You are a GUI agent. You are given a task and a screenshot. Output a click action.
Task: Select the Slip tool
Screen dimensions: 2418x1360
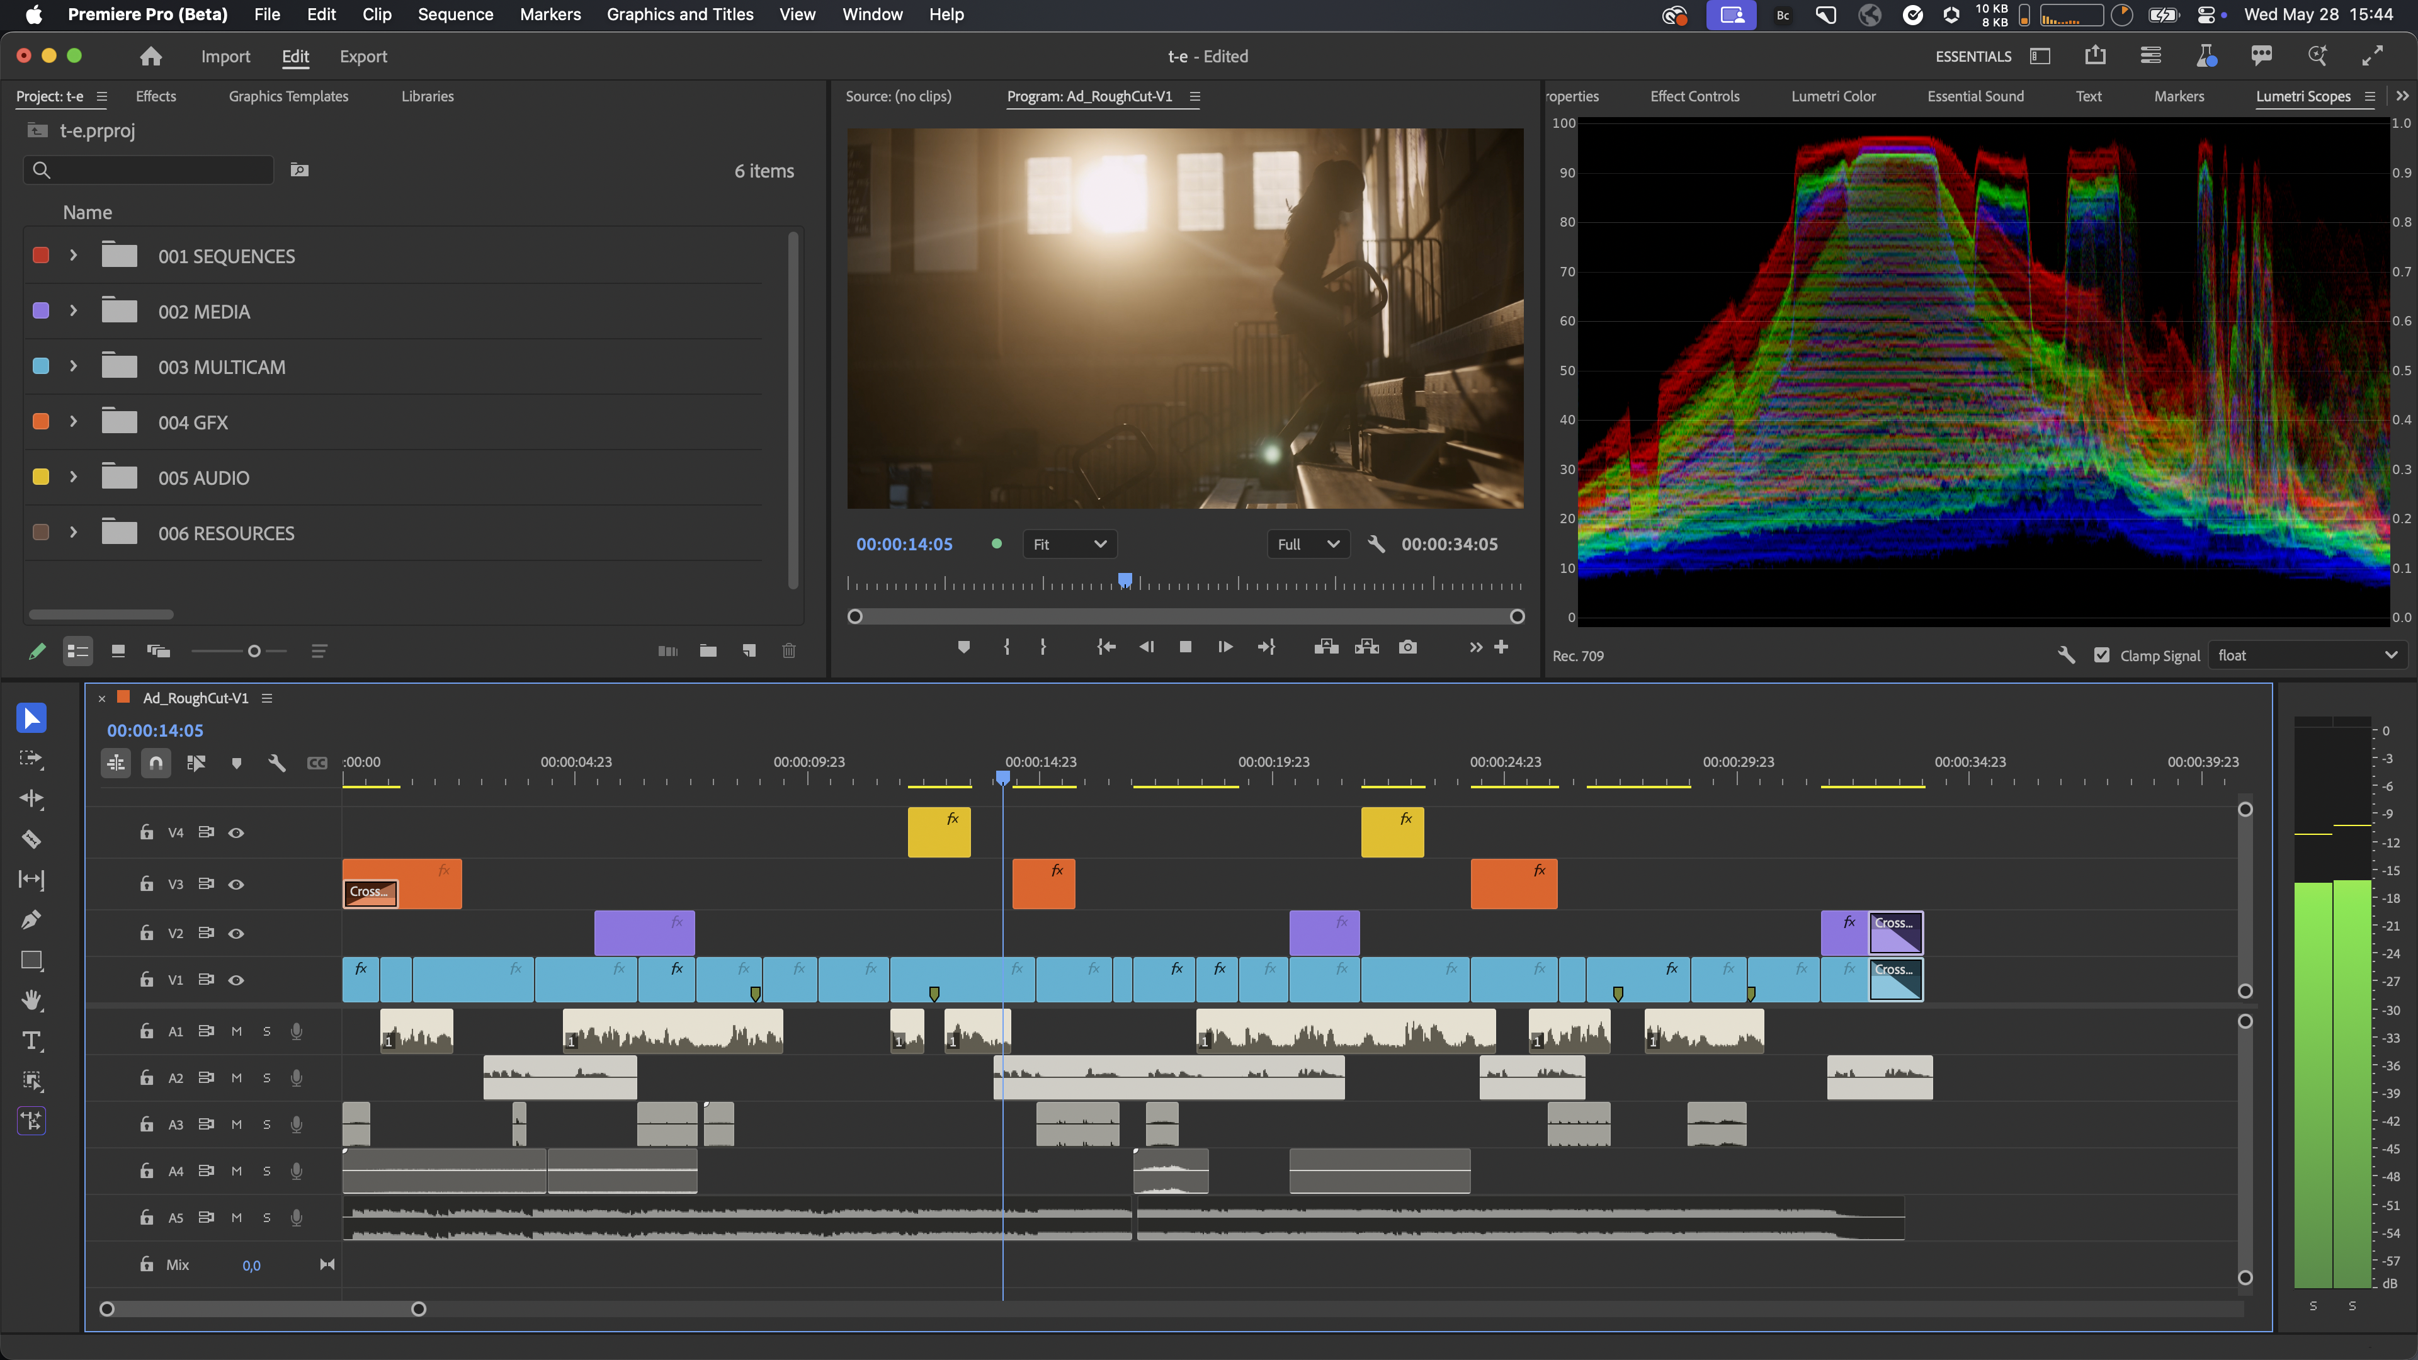(x=31, y=880)
